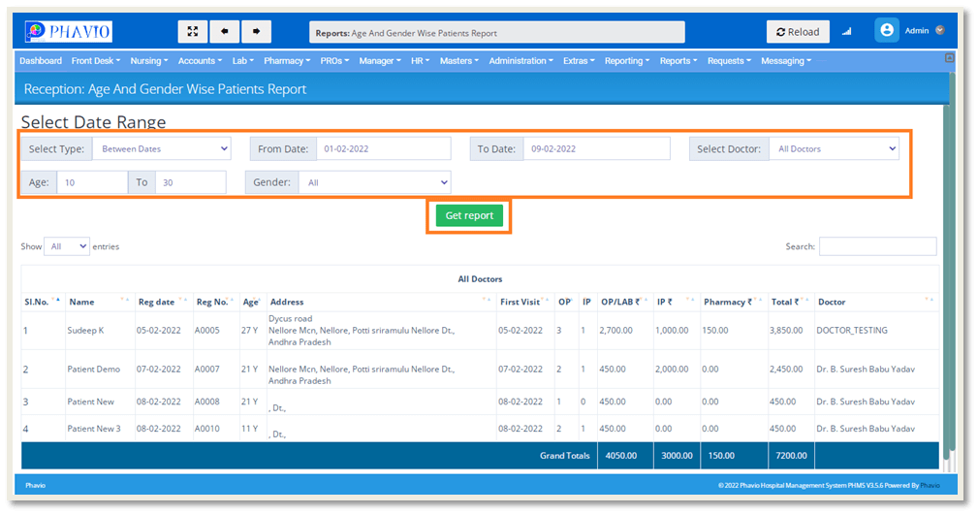
Task: Expand the Masters menu
Action: point(459,60)
